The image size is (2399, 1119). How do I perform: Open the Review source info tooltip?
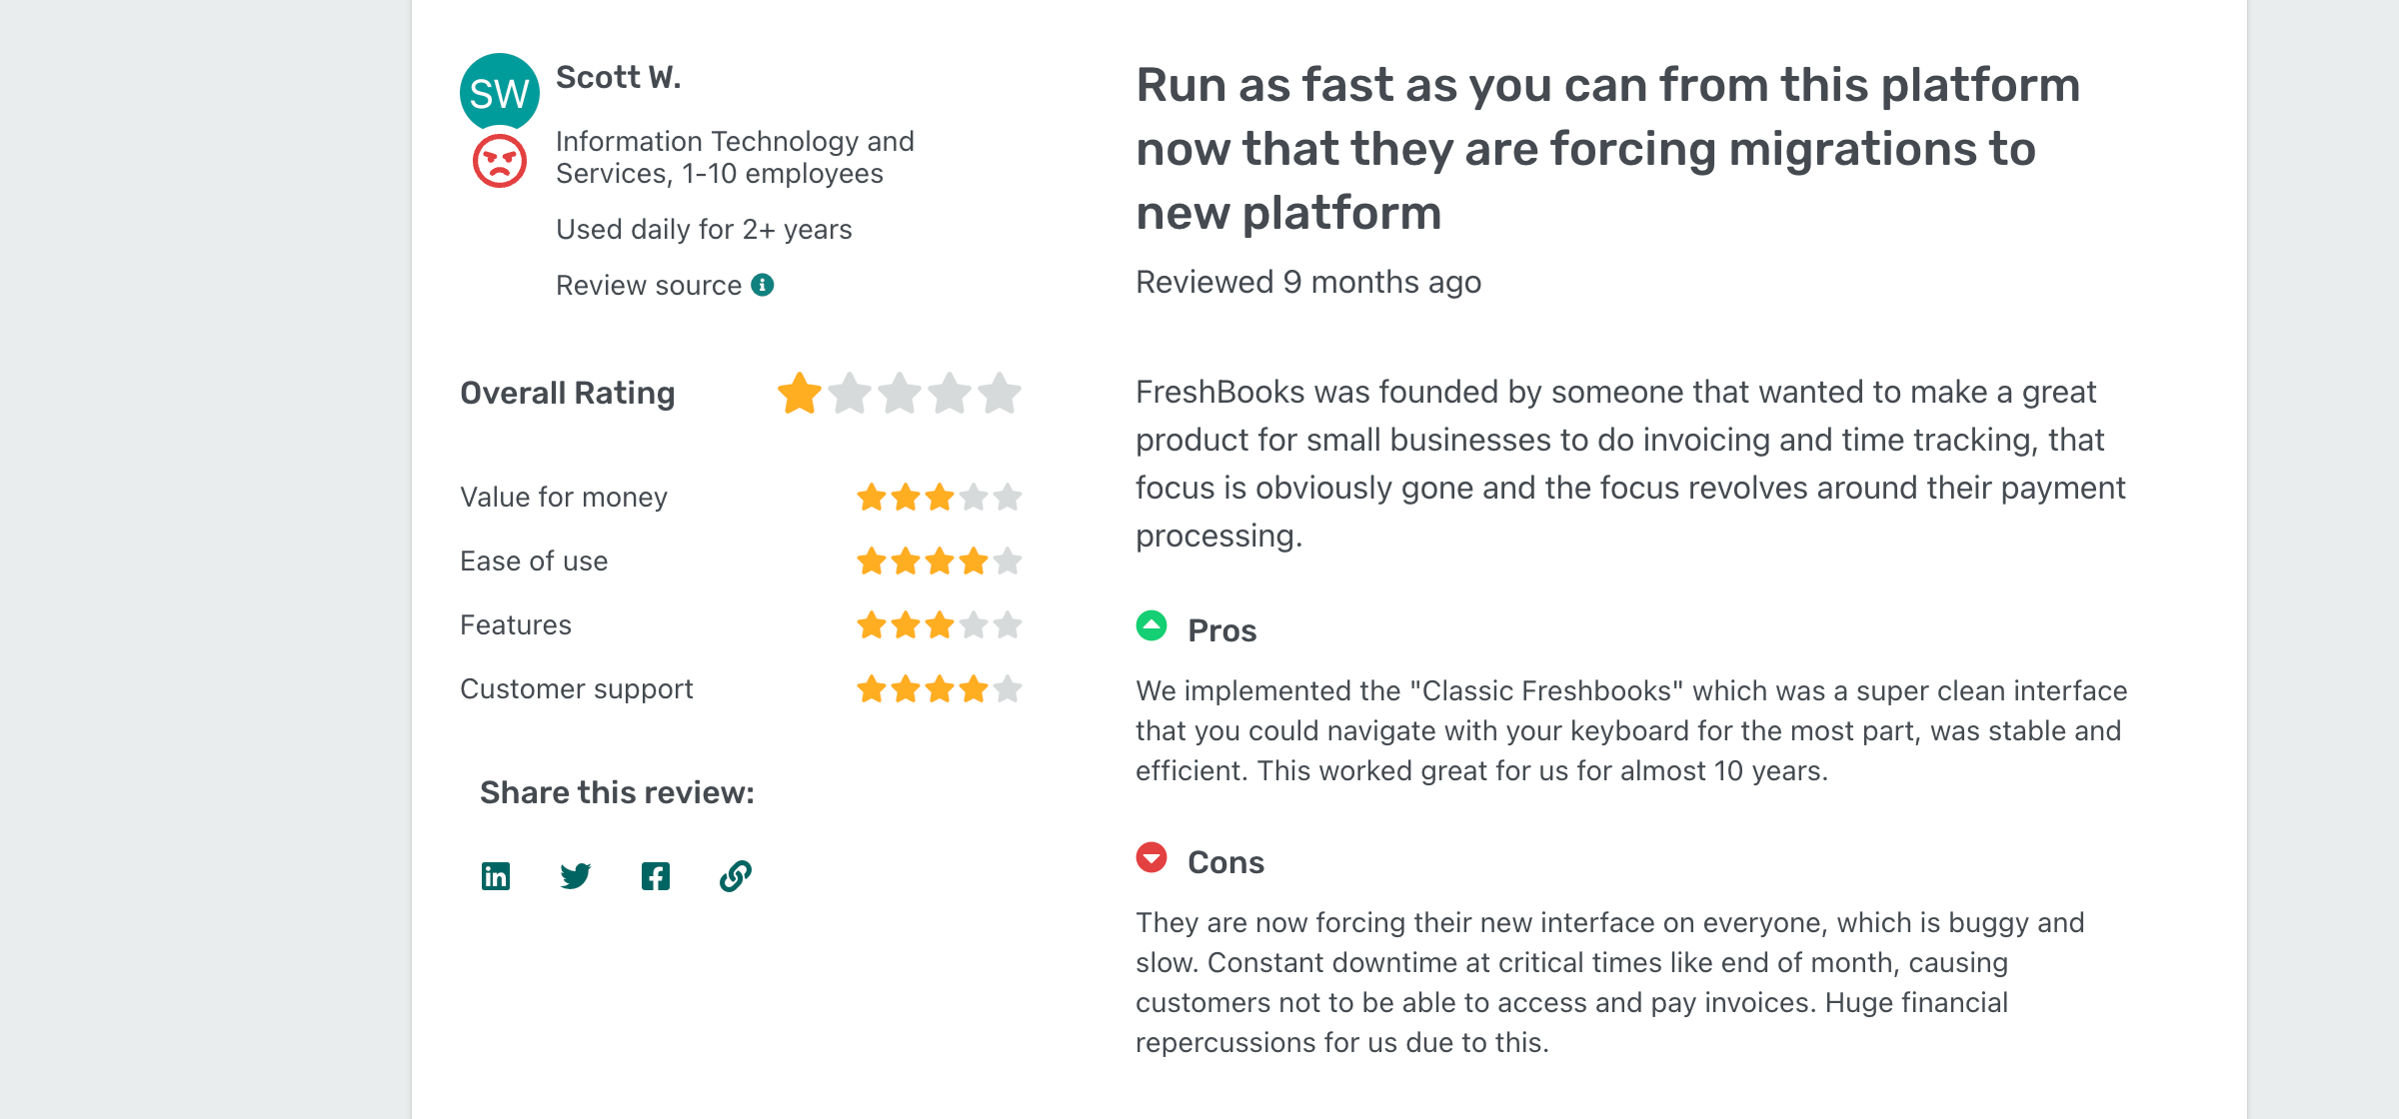click(763, 284)
